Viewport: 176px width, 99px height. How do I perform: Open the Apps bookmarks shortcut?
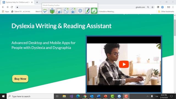[5, 12]
